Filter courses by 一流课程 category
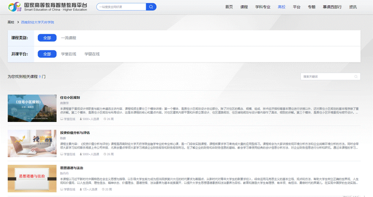Screen dimensions: 373x197 click(68, 38)
